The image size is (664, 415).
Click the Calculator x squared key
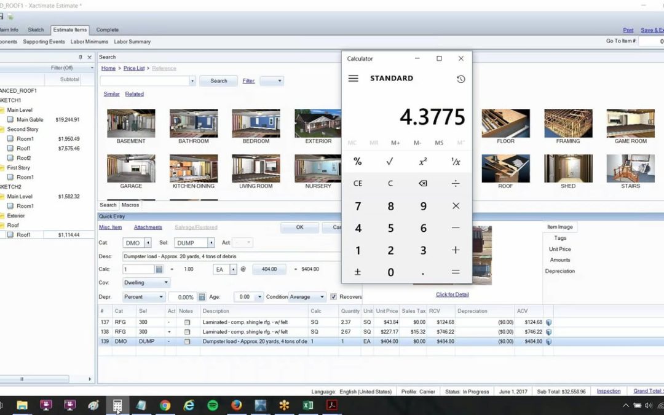tap(422, 161)
